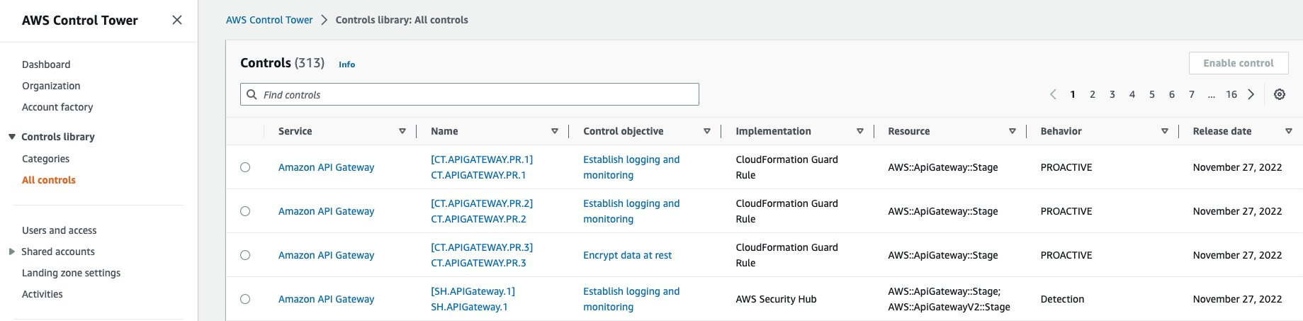Close the AWS Control Tower sidebar
The width and height of the screenshot is (1303, 321).
coord(177,20)
